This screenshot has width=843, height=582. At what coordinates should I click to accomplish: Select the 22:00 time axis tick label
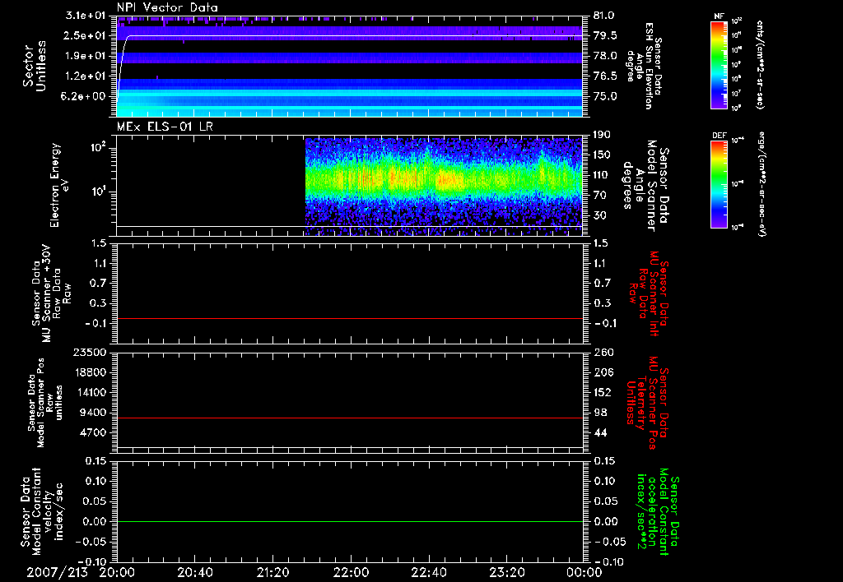click(x=350, y=572)
